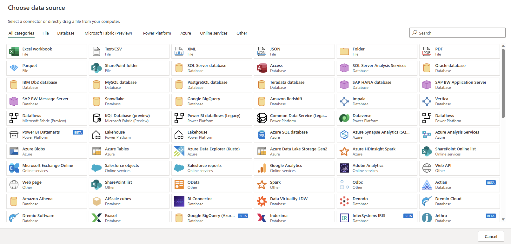Image resolution: width=511 pixels, height=244 pixels.
Task: Click the PDF file connector icon
Action: pyautogui.click(x=427, y=51)
